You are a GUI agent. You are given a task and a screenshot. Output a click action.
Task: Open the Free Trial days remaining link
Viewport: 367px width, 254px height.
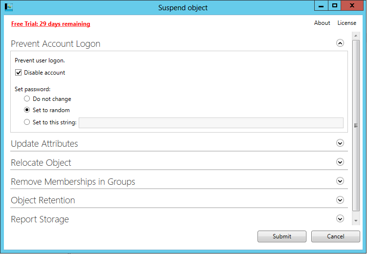coord(50,24)
